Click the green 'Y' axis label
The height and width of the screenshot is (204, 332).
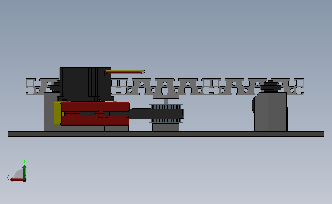[24, 161]
